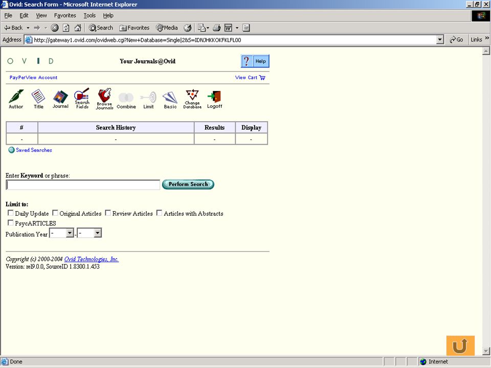Open the Favorites menu
Screen dimensions: 491x368
pyautogui.click(x=65, y=15)
